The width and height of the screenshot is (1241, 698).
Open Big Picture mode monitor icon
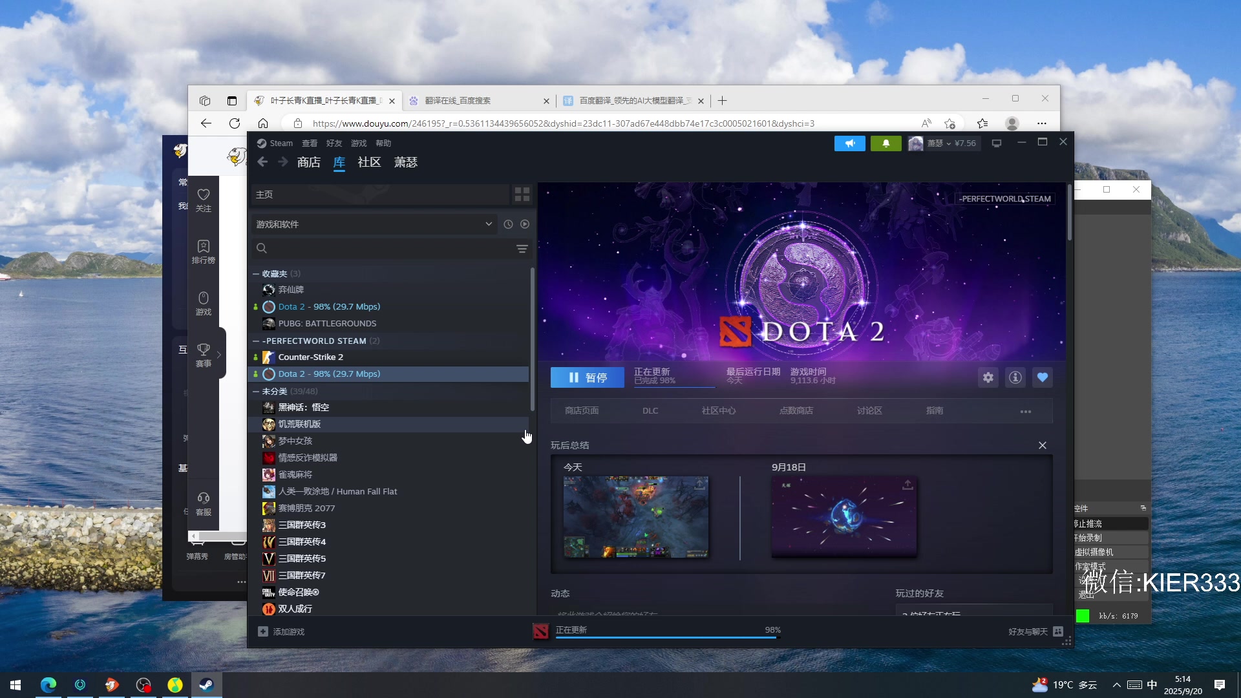997,143
